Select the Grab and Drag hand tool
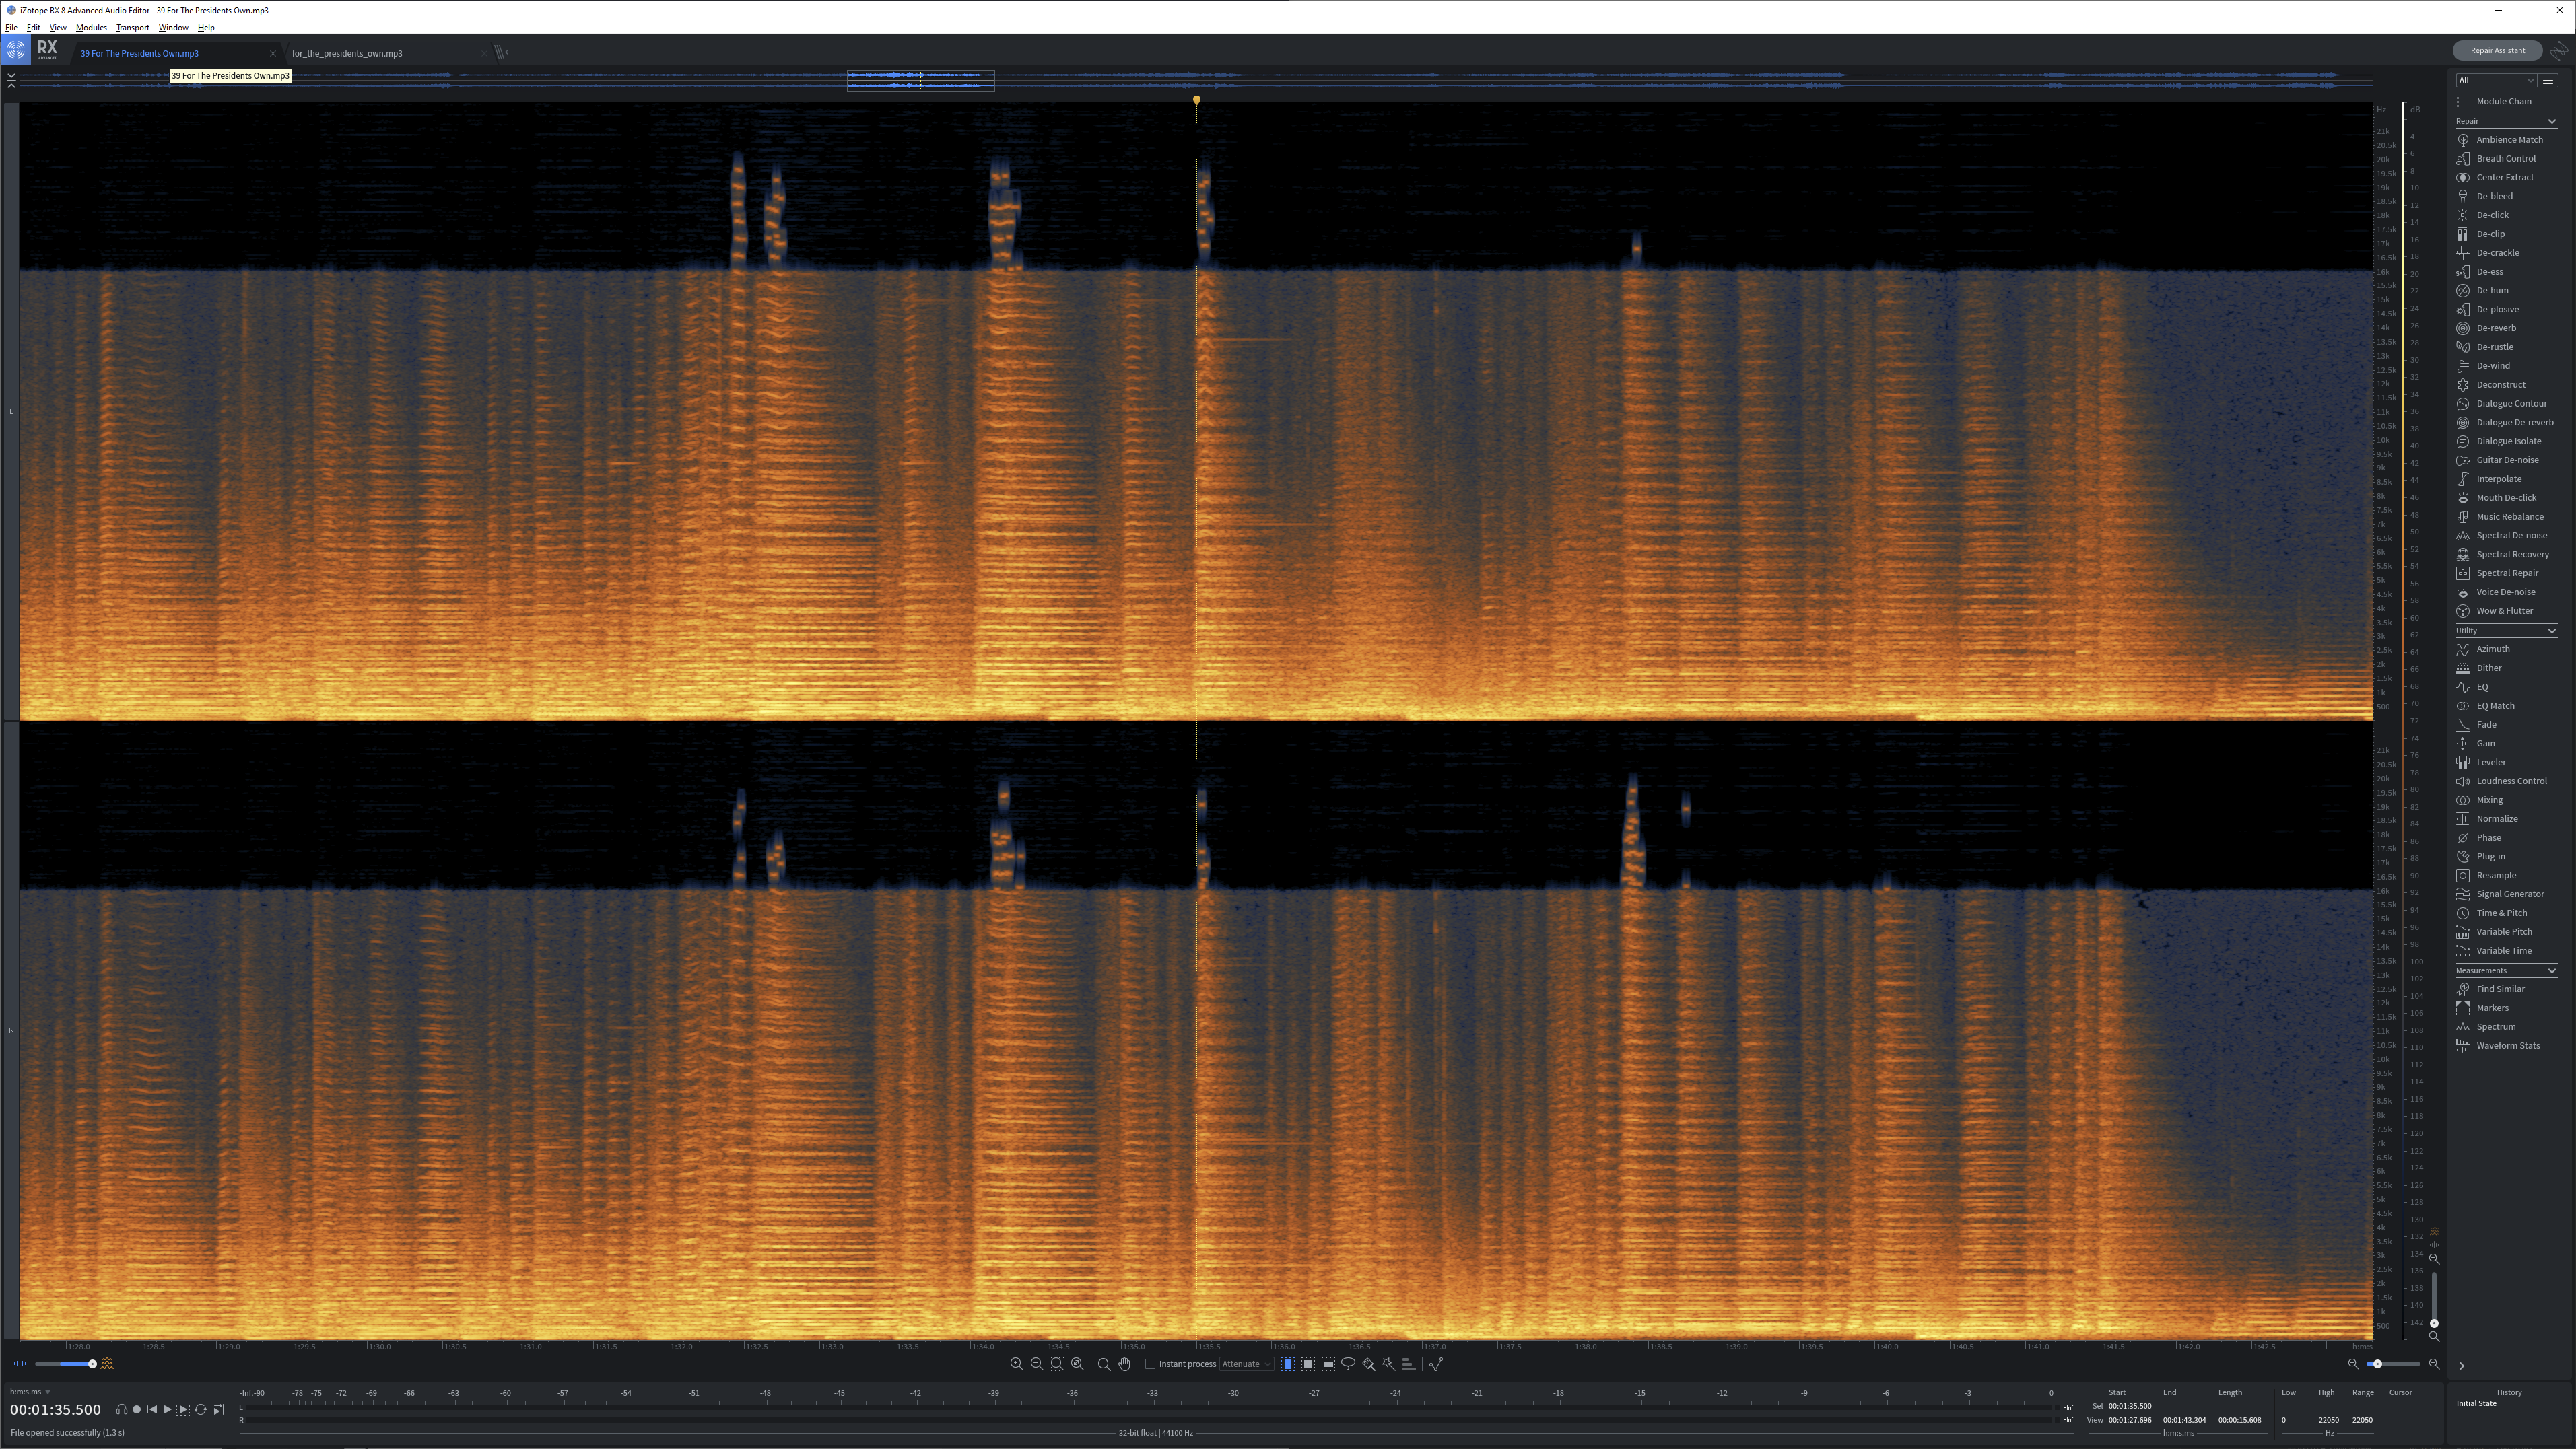 coord(1124,1364)
